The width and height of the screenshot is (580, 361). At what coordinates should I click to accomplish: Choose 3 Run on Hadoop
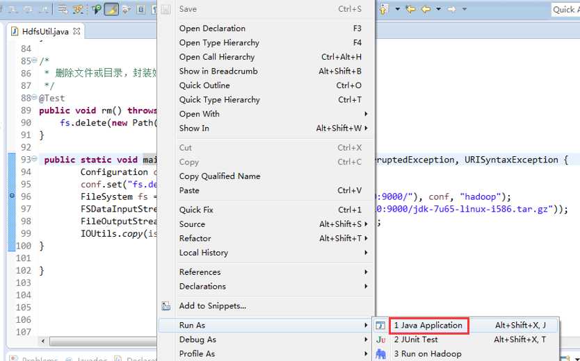pyautogui.click(x=465, y=354)
